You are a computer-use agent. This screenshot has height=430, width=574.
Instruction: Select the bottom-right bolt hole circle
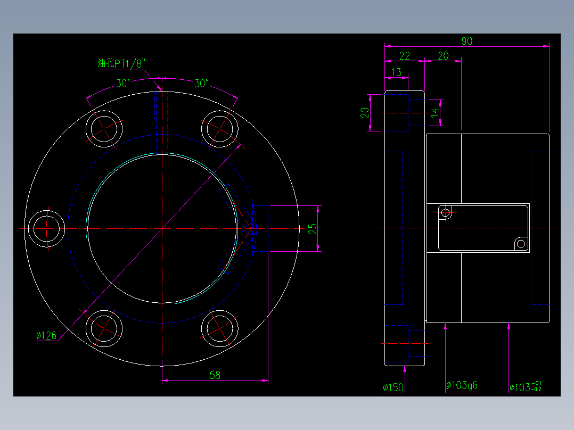pyautogui.click(x=219, y=329)
